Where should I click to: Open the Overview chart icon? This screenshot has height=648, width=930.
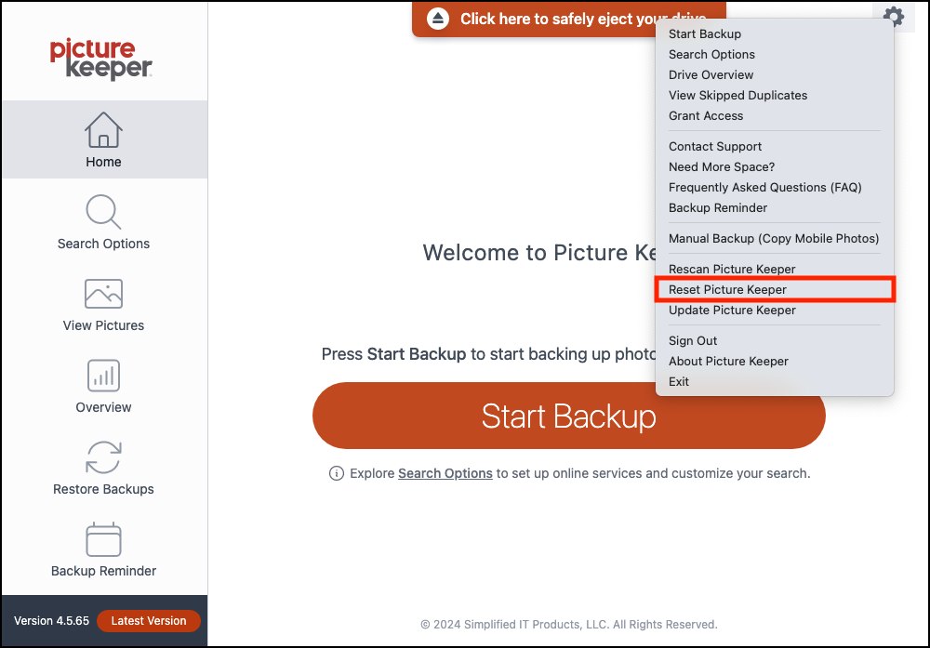(x=104, y=376)
